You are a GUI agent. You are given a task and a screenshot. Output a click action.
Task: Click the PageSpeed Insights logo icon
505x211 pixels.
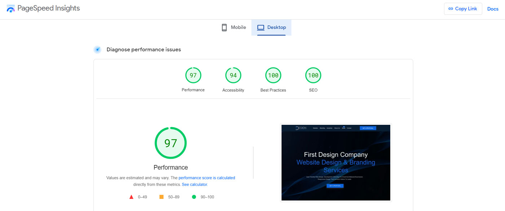pos(11,9)
